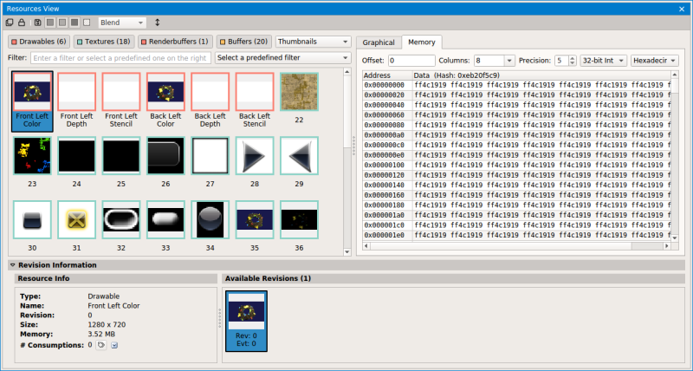The height and width of the screenshot is (371, 693).
Task: Select the checkerboard transparency background button
Action: tap(87, 23)
